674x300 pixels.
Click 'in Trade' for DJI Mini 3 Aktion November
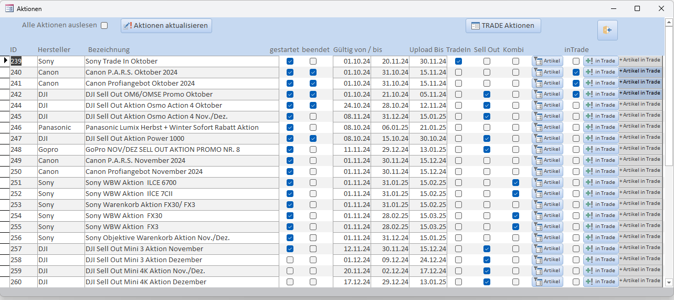[601, 249]
